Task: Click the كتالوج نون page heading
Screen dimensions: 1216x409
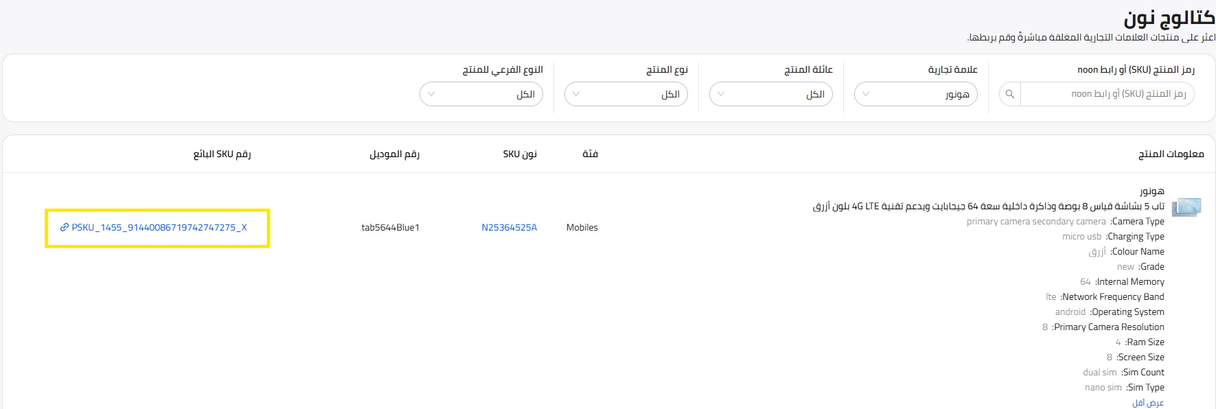Action: tap(1169, 19)
